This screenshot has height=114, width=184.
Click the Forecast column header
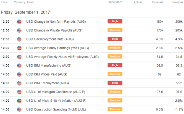pyautogui.click(x=157, y=2)
